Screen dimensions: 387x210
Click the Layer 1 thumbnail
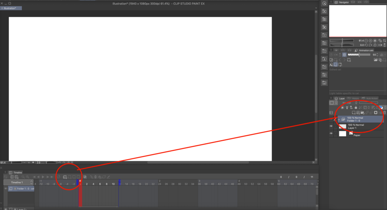coord(343,126)
